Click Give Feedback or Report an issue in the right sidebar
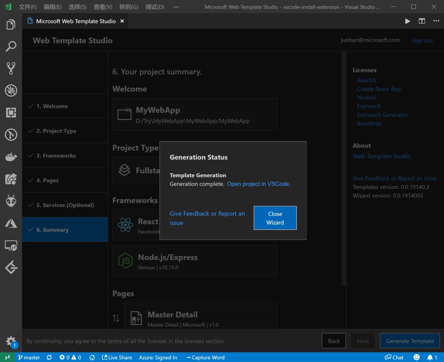The width and height of the screenshot is (444, 362). (x=394, y=179)
